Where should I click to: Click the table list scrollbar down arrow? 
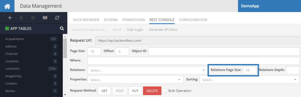pyautogui.click(x=65, y=95)
